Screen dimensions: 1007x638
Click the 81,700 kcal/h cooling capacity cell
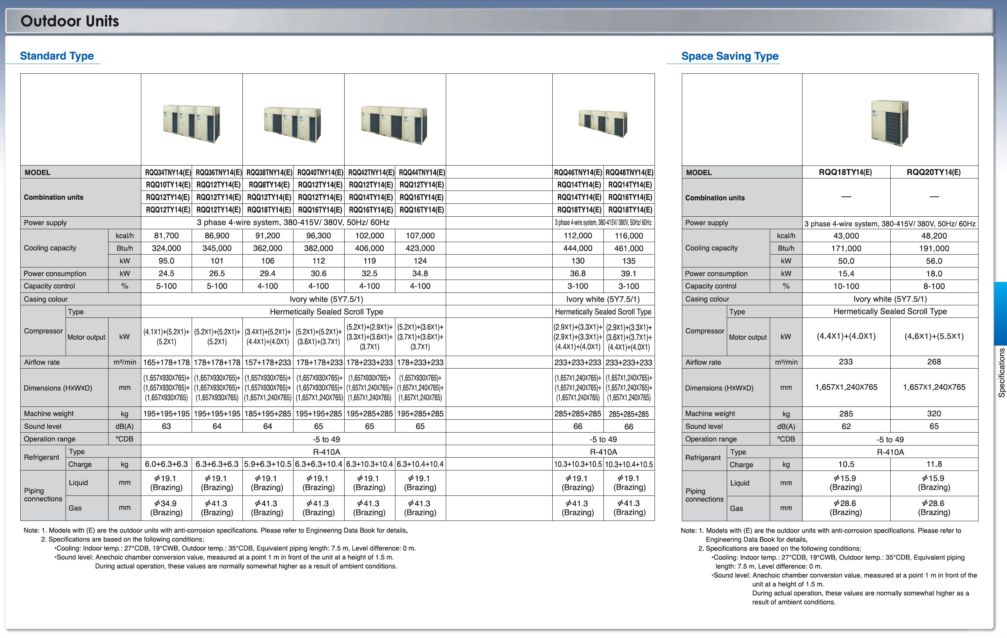click(x=166, y=235)
